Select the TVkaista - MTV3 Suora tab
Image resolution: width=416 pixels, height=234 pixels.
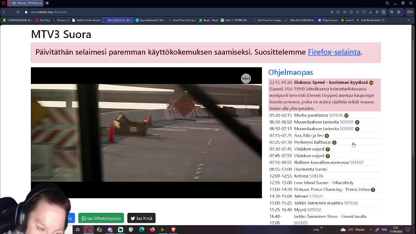coord(25,3)
